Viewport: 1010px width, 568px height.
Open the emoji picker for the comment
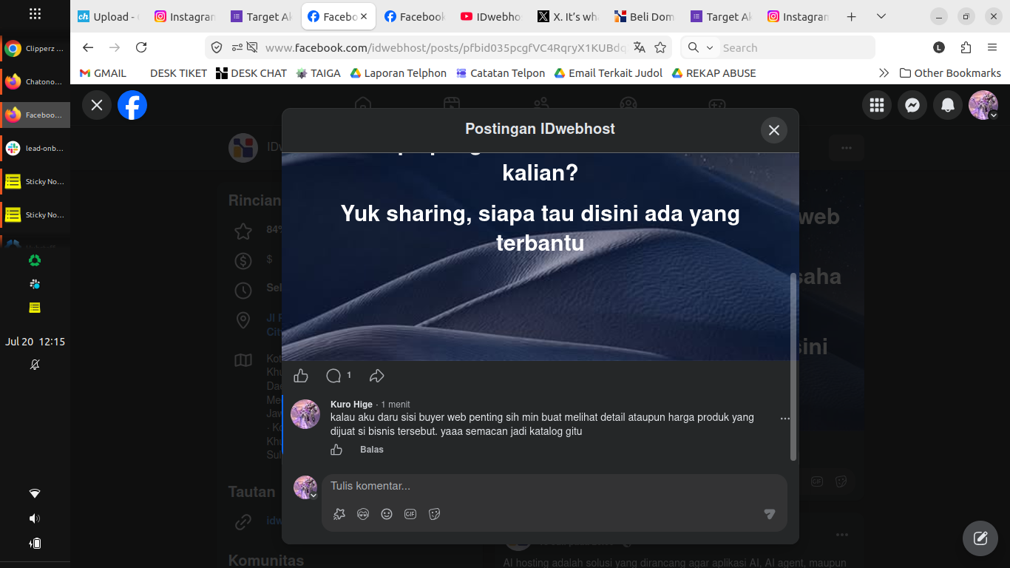tap(387, 514)
